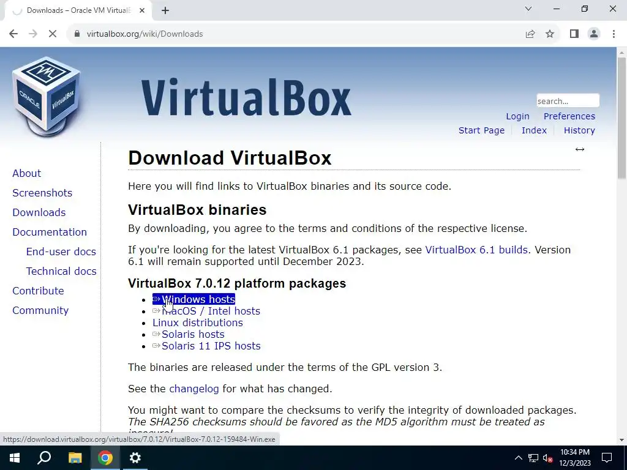Click the share page icon
The image size is (627, 470).
click(x=530, y=34)
